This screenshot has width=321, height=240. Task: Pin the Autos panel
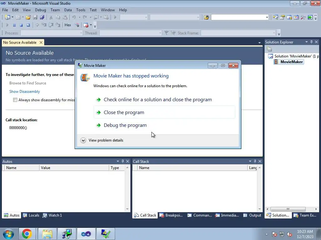pyautogui.click(x=123, y=161)
